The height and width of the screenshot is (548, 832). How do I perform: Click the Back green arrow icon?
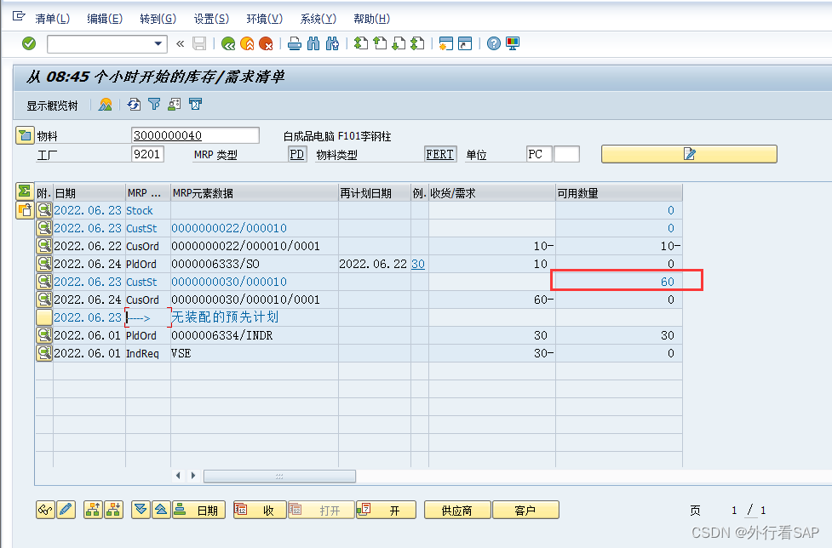click(x=227, y=43)
